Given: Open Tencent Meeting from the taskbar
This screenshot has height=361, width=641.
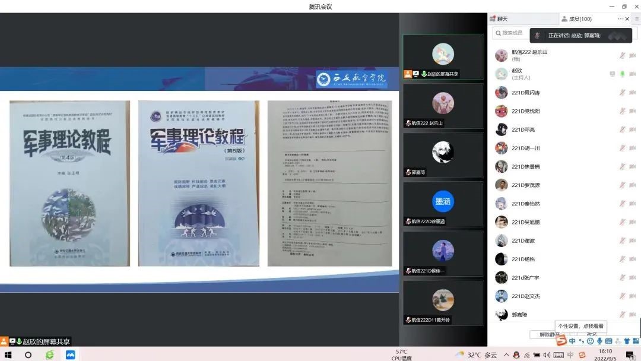Looking at the screenshot, I should point(71,354).
